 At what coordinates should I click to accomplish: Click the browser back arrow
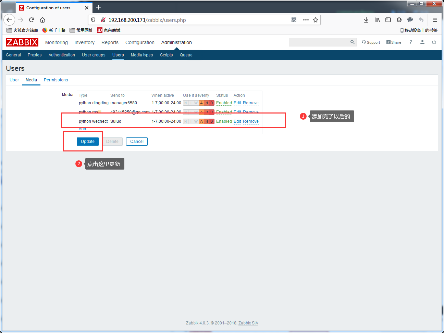pyautogui.click(x=9, y=20)
